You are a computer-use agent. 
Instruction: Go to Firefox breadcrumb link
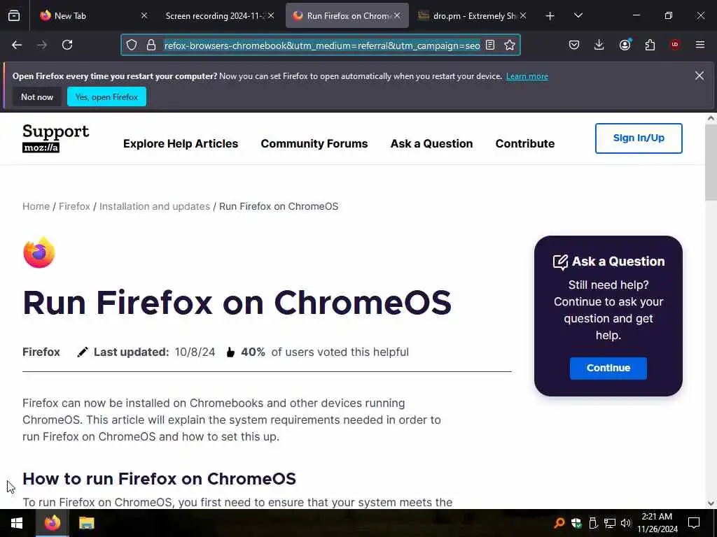[x=74, y=206]
